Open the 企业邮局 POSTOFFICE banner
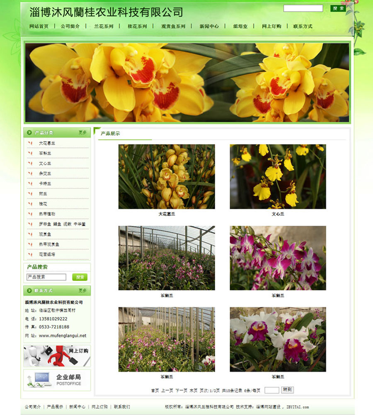Screen dimensions: 373x415 tap(57, 380)
